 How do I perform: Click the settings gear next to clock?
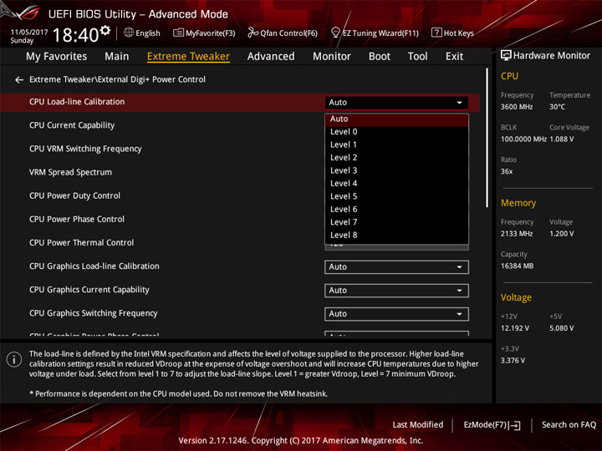pos(105,30)
